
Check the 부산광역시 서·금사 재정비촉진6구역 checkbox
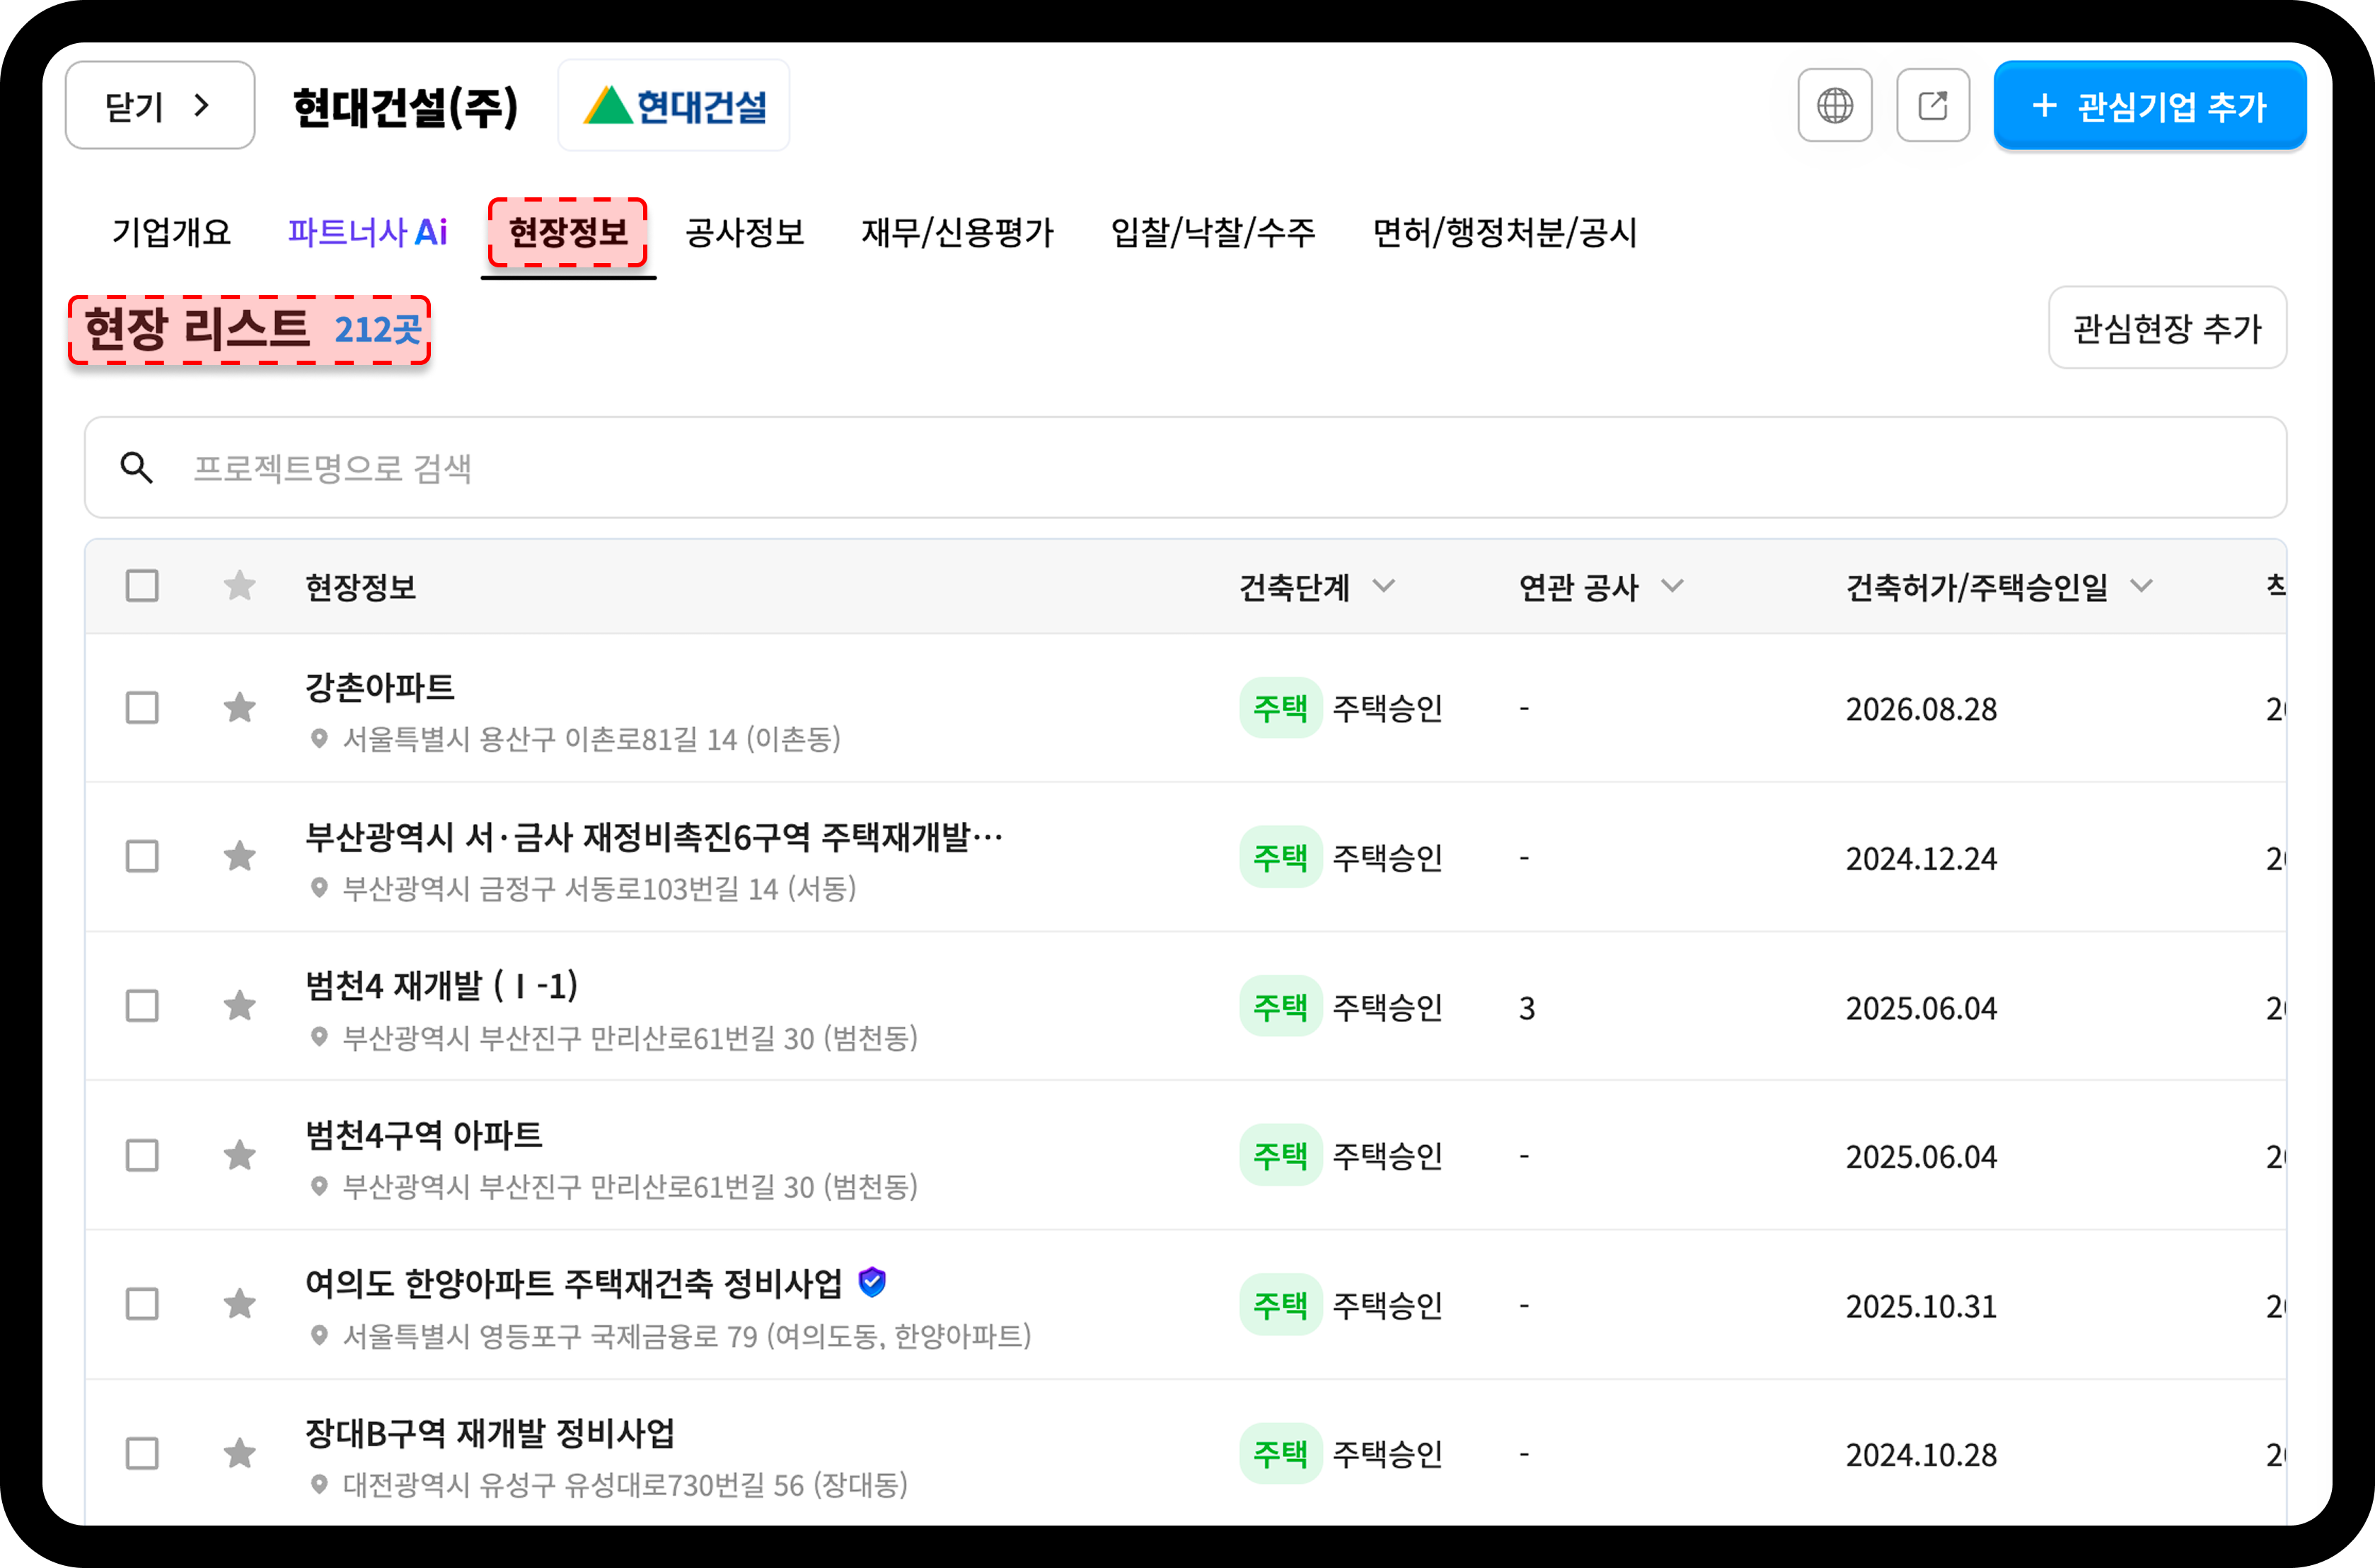(142, 856)
